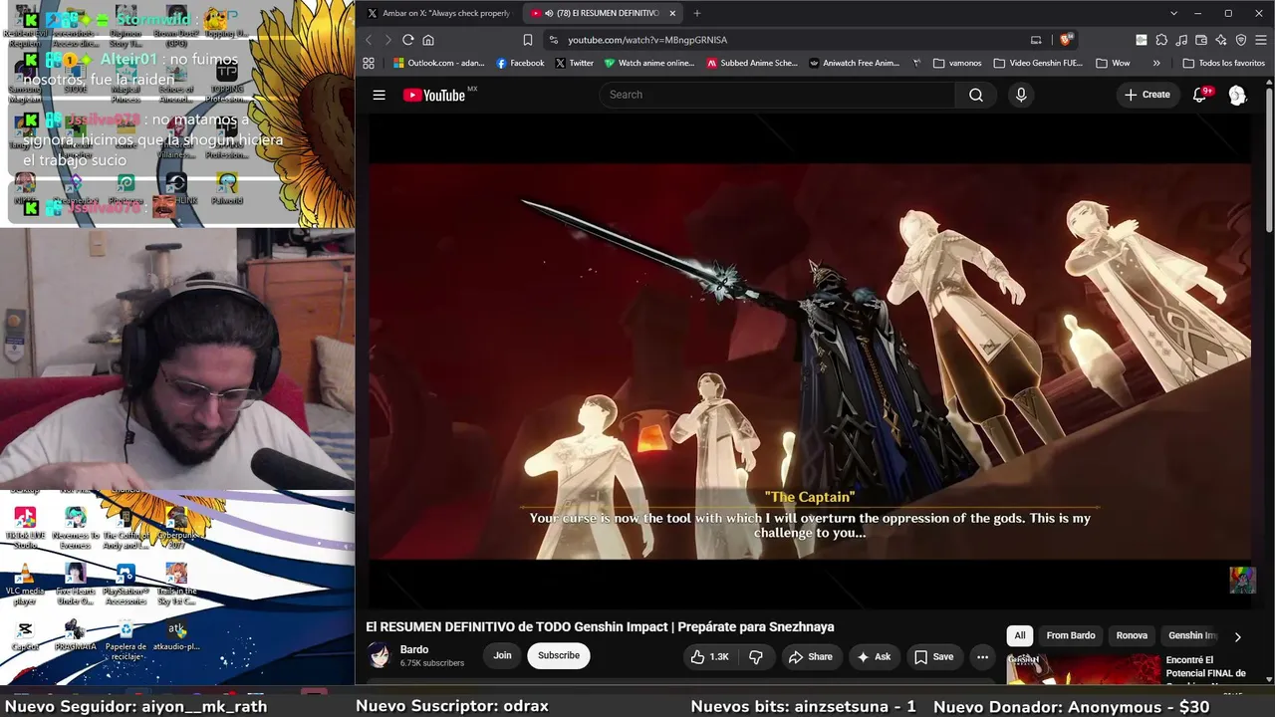Screen dimensions: 1275x717
Task: Open the Subbed Anime Sche... bookmark
Action: click(x=752, y=63)
